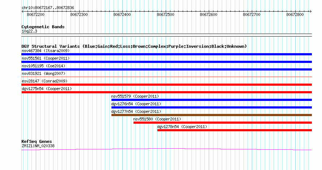
Task: Open the nsv551561 (Cooper2011) label
Action: click(46, 58)
